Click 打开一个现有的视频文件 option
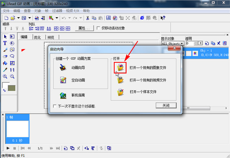The height and width of the screenshot is (158, 230). point(148,80)
